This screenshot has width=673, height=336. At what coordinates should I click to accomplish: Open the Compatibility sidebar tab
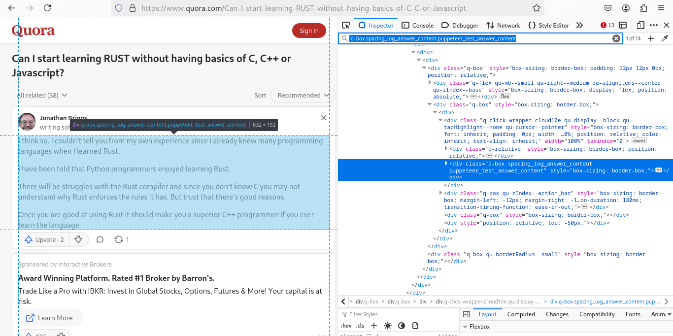click(x=597, y=314)
